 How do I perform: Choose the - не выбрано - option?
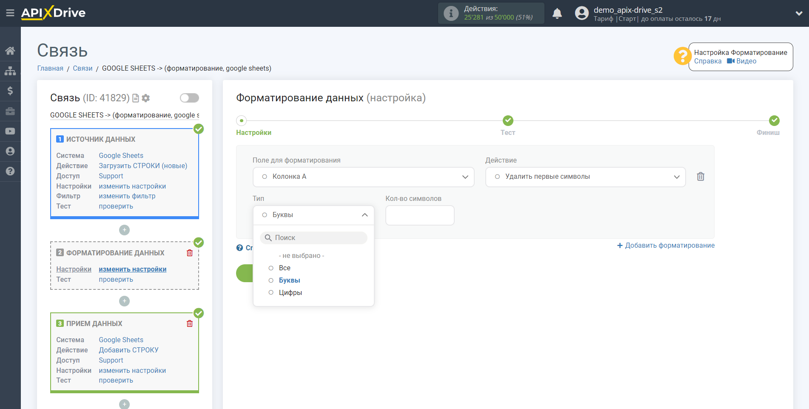tap(301, 255)
